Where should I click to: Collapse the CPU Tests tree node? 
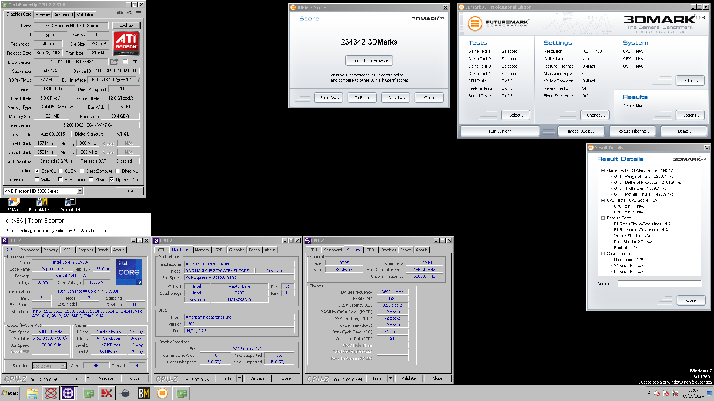603,200
